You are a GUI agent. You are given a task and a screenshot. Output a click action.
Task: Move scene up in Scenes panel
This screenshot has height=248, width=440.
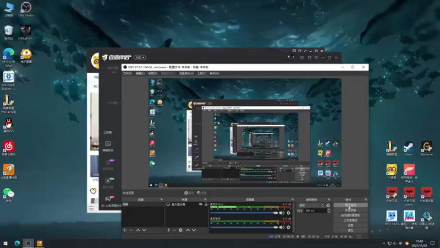138,230
